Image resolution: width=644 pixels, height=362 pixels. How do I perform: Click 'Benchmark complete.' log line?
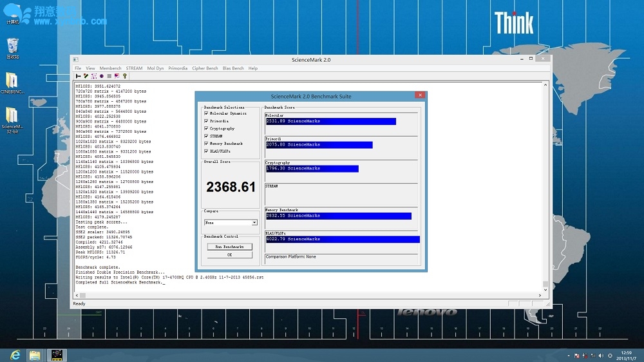coord(98,267)
